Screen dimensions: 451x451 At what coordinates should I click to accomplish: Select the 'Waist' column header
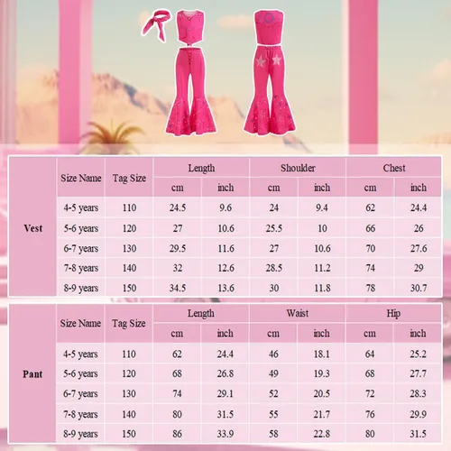[298, 313]
